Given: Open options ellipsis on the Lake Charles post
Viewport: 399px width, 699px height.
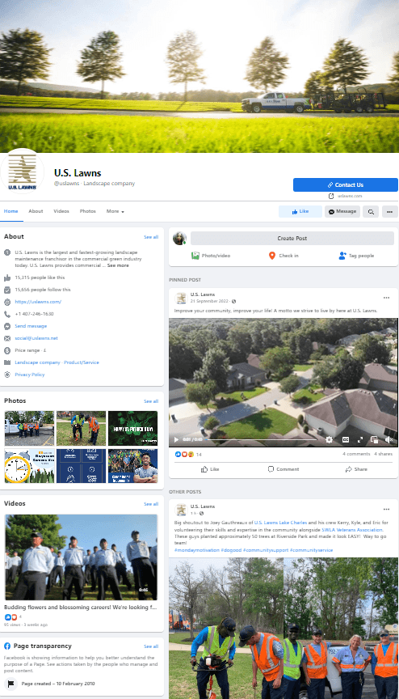Looking at the screenshot, I should [387, 509].
